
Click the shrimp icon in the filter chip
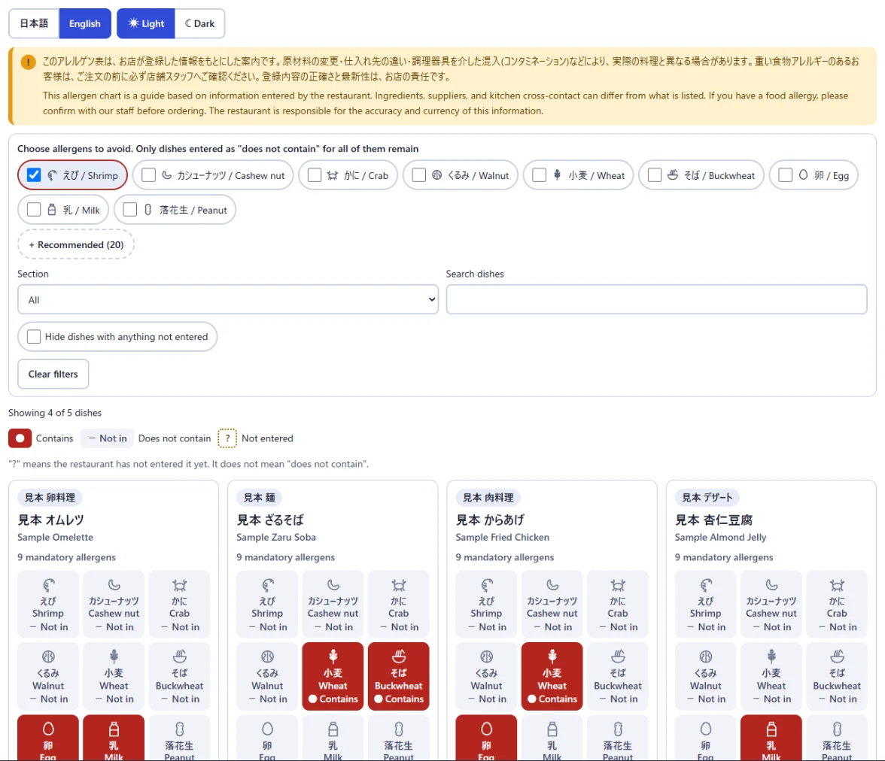tap(53, 175)
